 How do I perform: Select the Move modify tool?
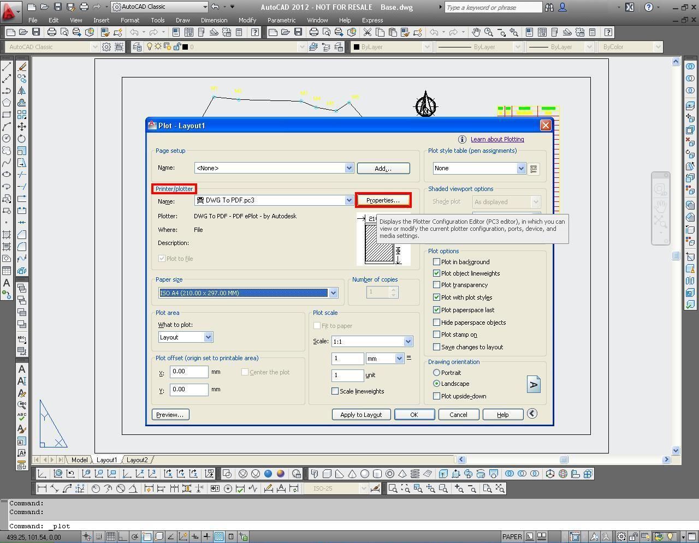pyautogui.click(x=22, y=127)
